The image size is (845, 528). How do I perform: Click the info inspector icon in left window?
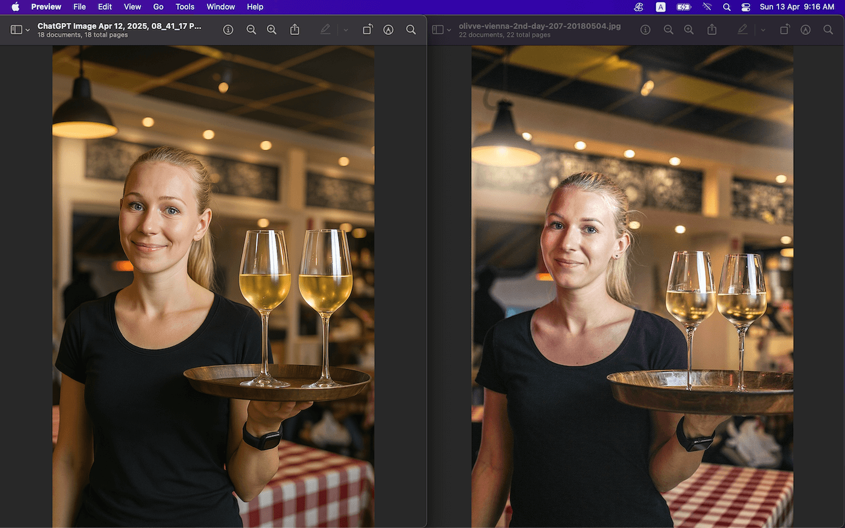(x=228, y=30)
